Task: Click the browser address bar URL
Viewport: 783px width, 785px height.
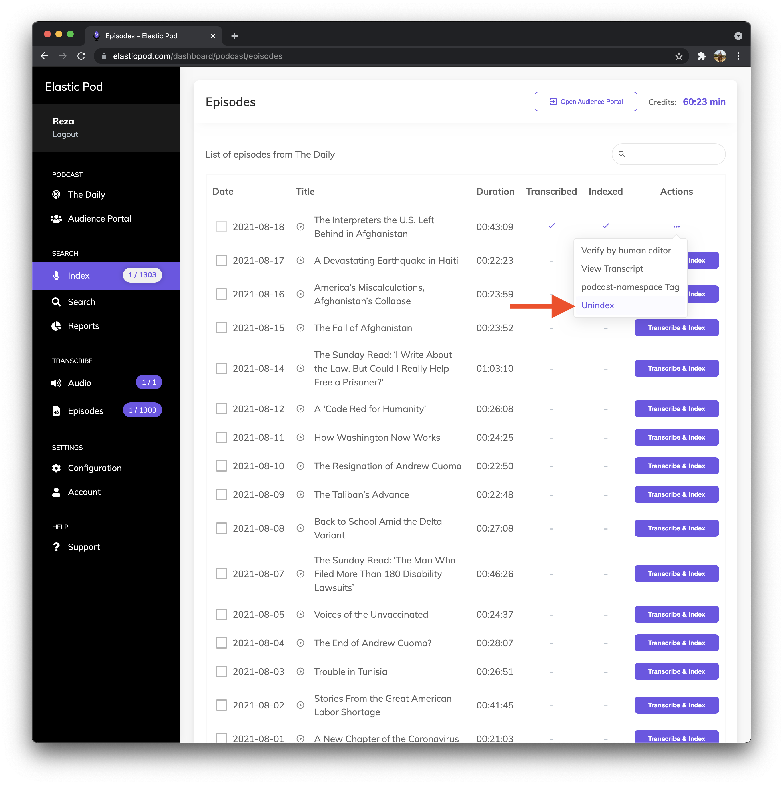Action: tap(198, 56)
